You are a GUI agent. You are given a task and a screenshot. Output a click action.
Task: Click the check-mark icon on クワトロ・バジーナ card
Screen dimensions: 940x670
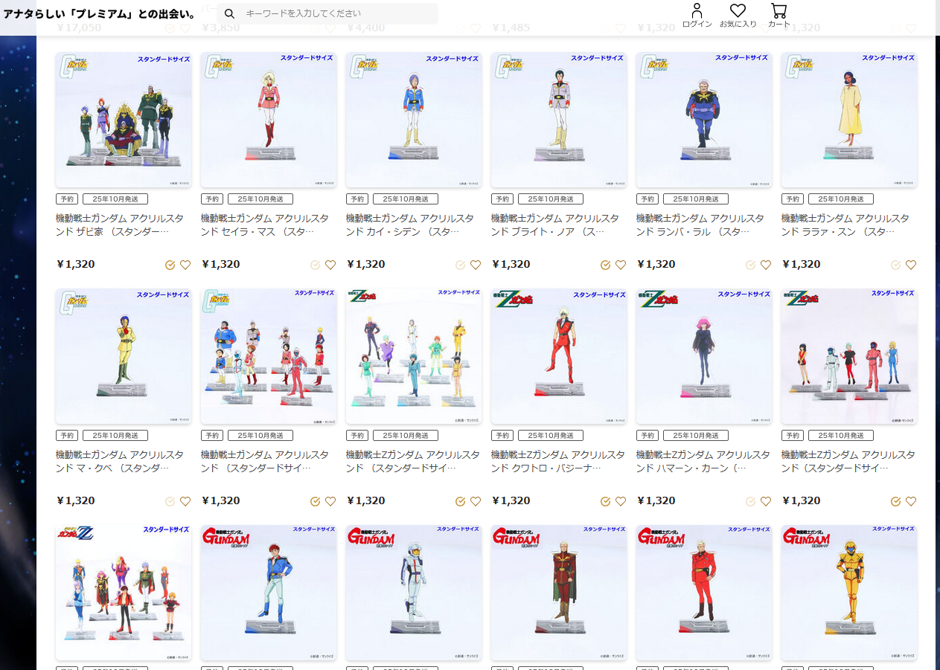[x=606, y=501]
